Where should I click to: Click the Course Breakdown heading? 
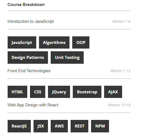point(26,5)
